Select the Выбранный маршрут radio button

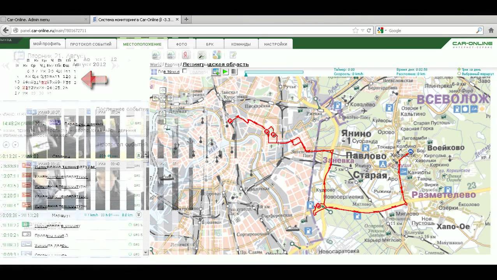459,73
